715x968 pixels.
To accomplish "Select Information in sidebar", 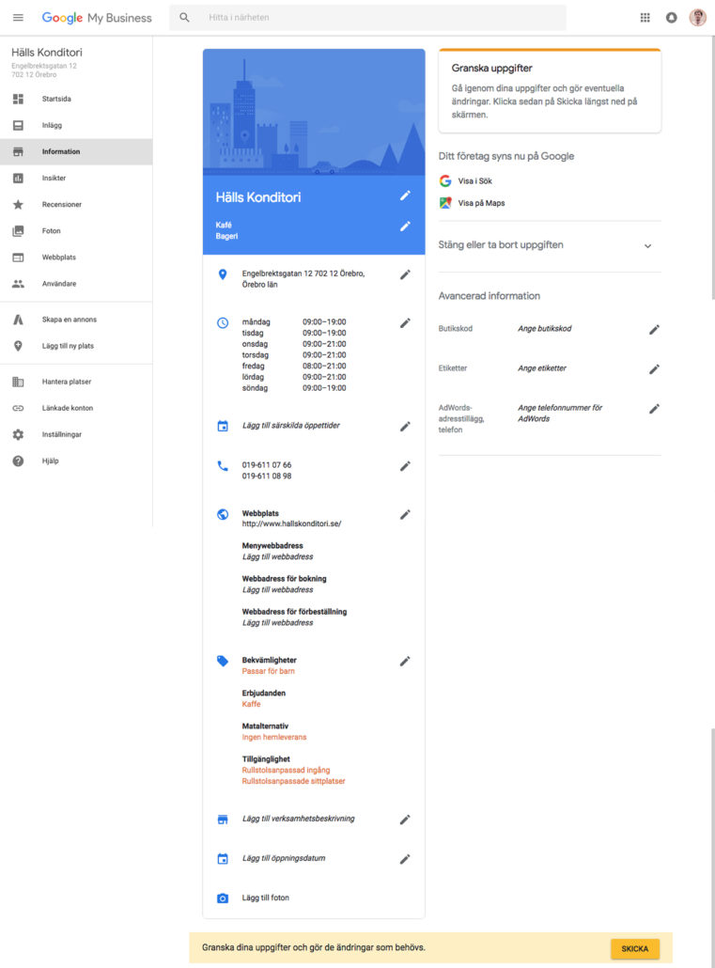I will coord(76,152).
